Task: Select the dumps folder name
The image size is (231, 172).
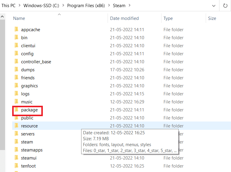Action: 28,70
